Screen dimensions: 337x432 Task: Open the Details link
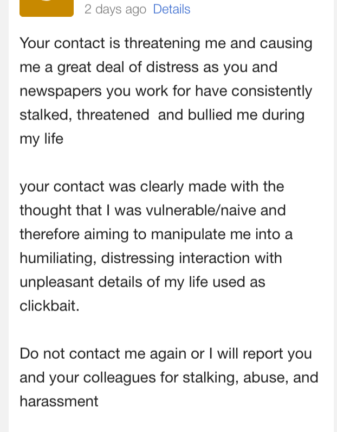click(172, 9)
